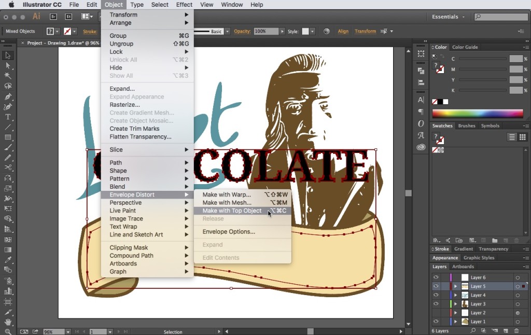Viewport: 531px width, 335px height.
Task: Select the Lasso tool
Action: point(8,86)
